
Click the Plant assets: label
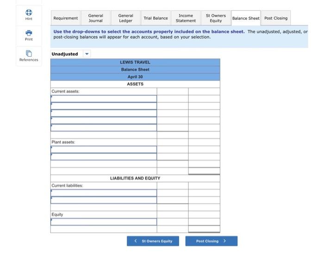[x=63, y=142]
